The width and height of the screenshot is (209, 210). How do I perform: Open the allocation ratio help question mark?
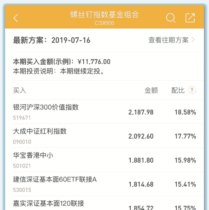192,90
